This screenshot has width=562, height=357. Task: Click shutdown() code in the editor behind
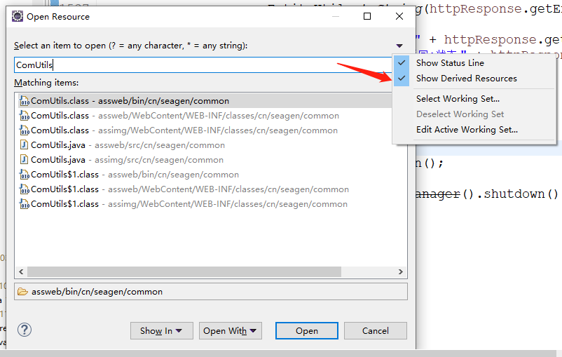[x=521, y=194]
